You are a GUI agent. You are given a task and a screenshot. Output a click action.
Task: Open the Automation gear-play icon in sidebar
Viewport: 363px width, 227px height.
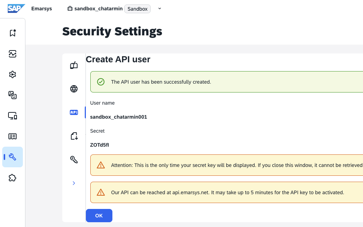tap(13, 74)
